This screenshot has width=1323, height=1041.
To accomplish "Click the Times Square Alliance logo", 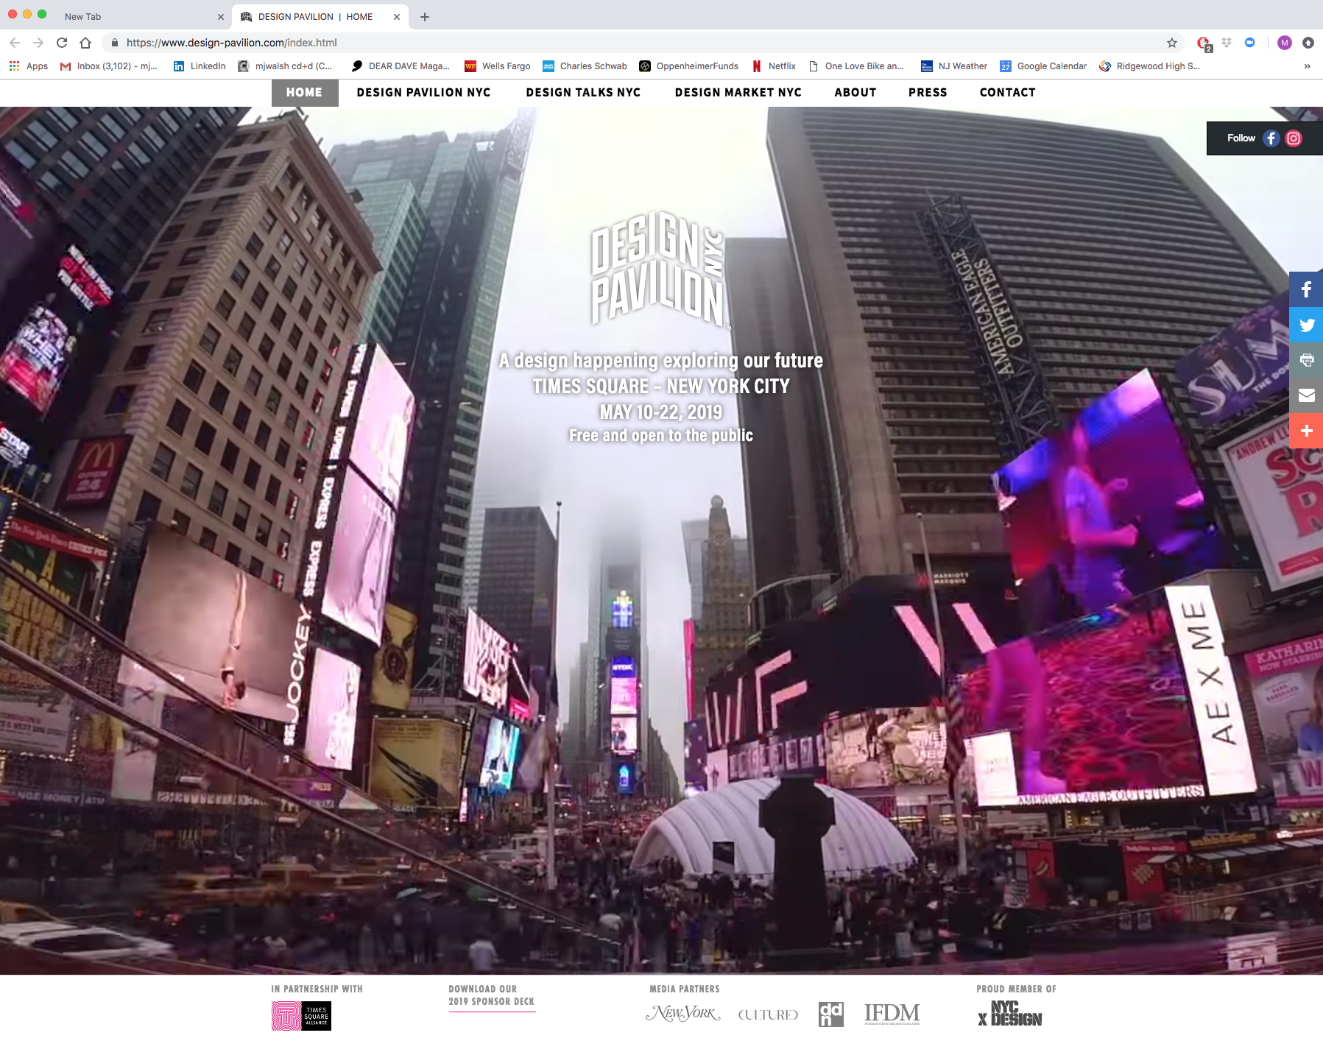I will (301, 1017).
